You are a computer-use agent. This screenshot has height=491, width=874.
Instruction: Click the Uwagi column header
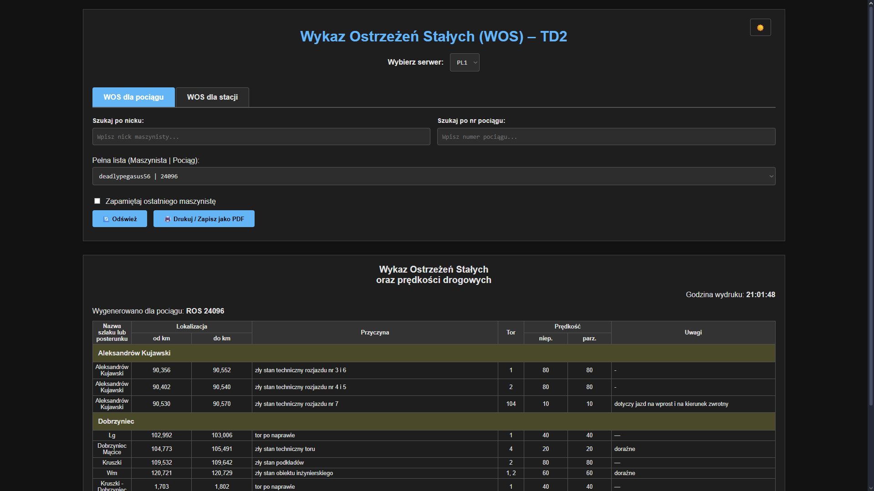click(x=693, y=333)
